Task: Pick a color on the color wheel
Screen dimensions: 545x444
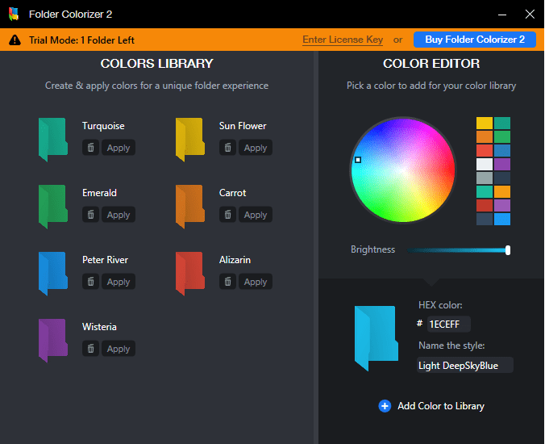Action: click(403, 170)
